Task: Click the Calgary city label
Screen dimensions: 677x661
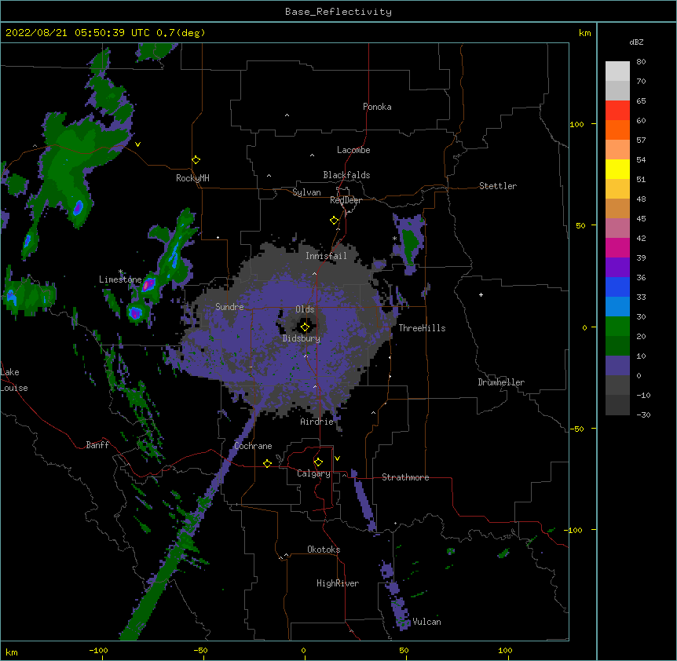Action: pyautogui.click(x=313, y=473)
